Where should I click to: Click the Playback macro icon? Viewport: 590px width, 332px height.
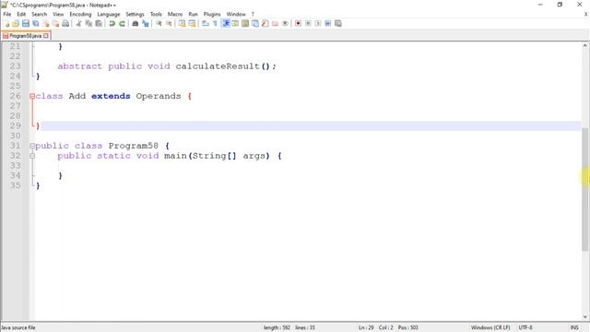click(x=318, y=24)
